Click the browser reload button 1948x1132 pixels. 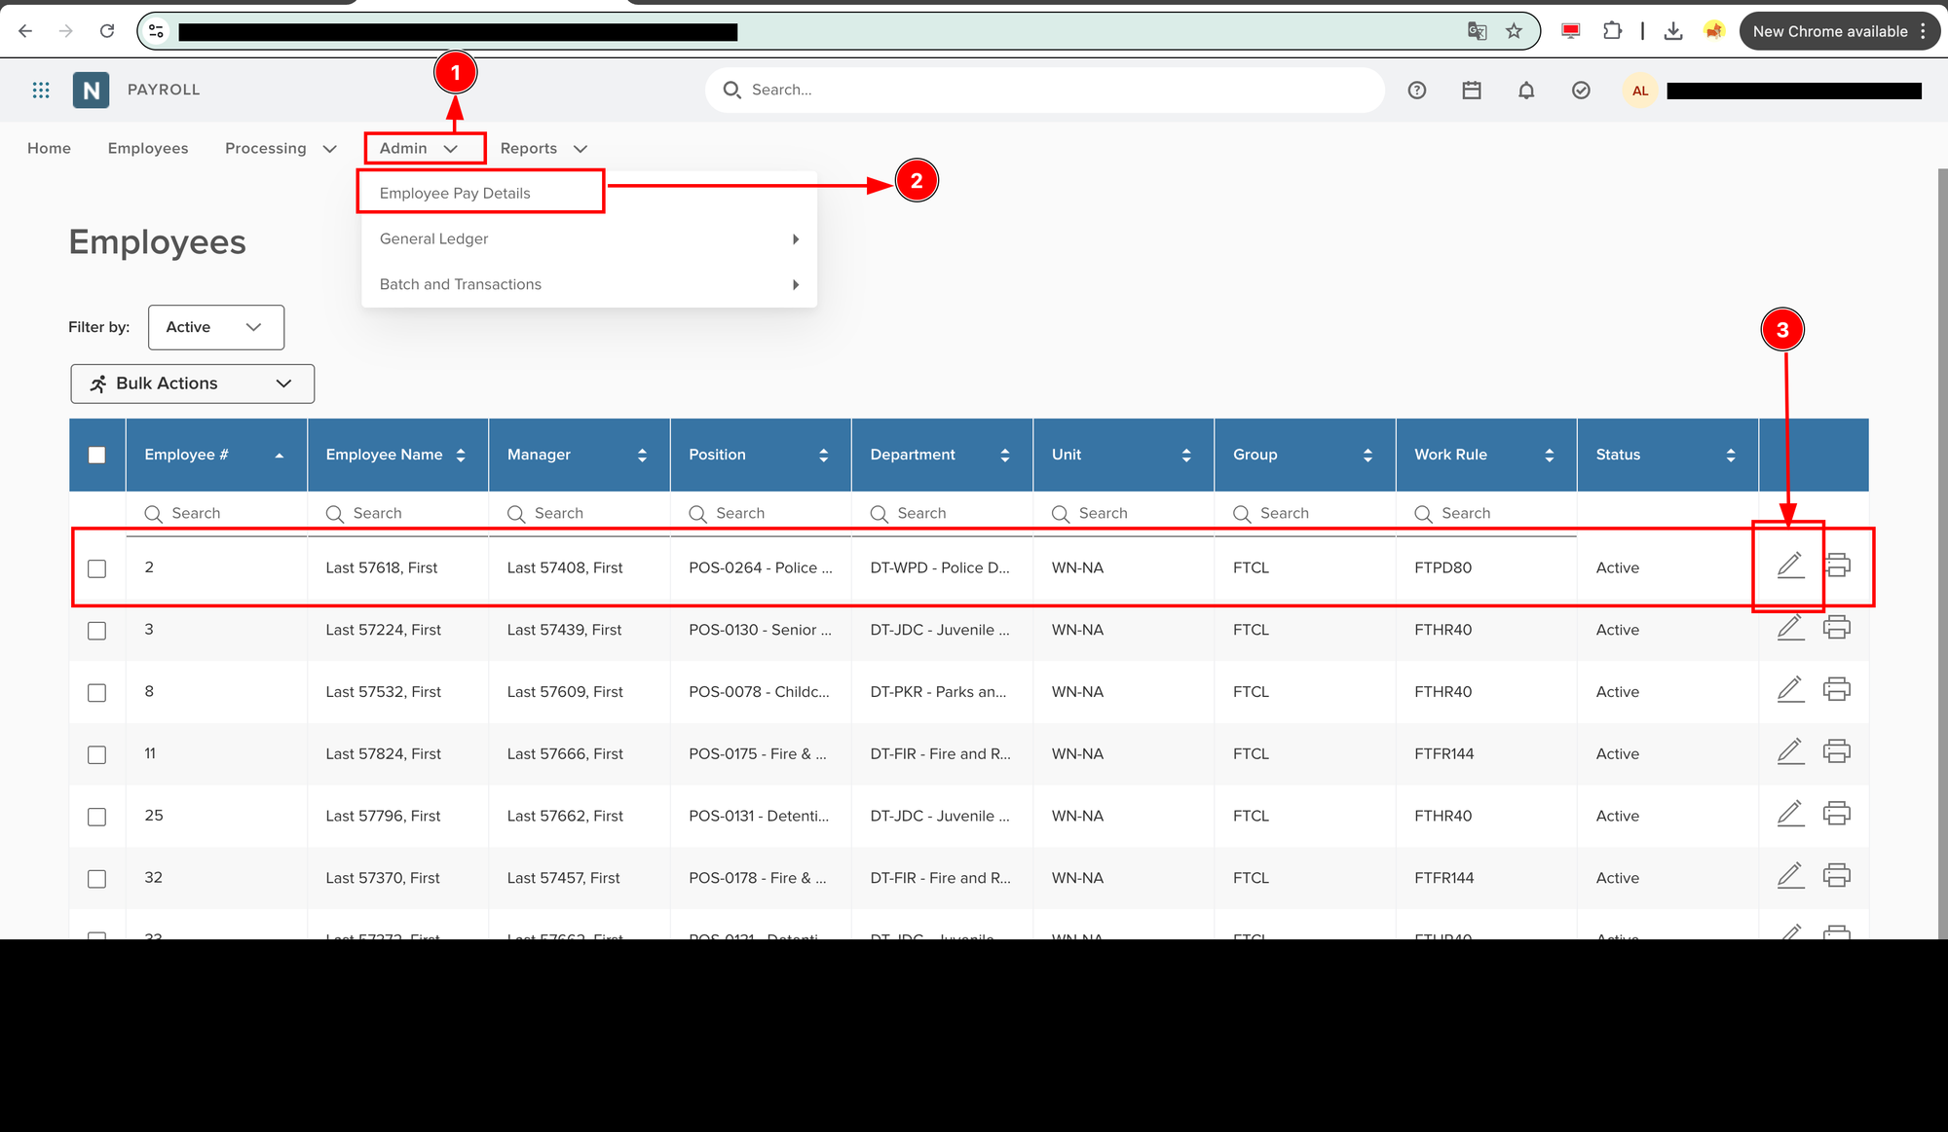click(107, 31)
